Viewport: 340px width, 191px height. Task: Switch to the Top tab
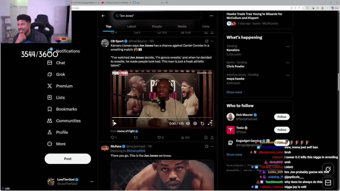pyautogui.click(x=109, y=27)
